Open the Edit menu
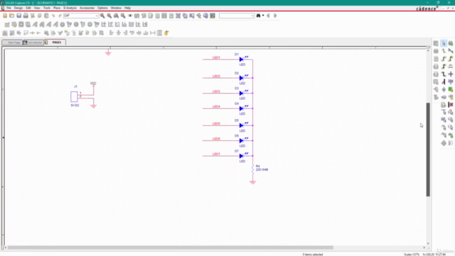455x256 pixels. (x=28, y=8)
